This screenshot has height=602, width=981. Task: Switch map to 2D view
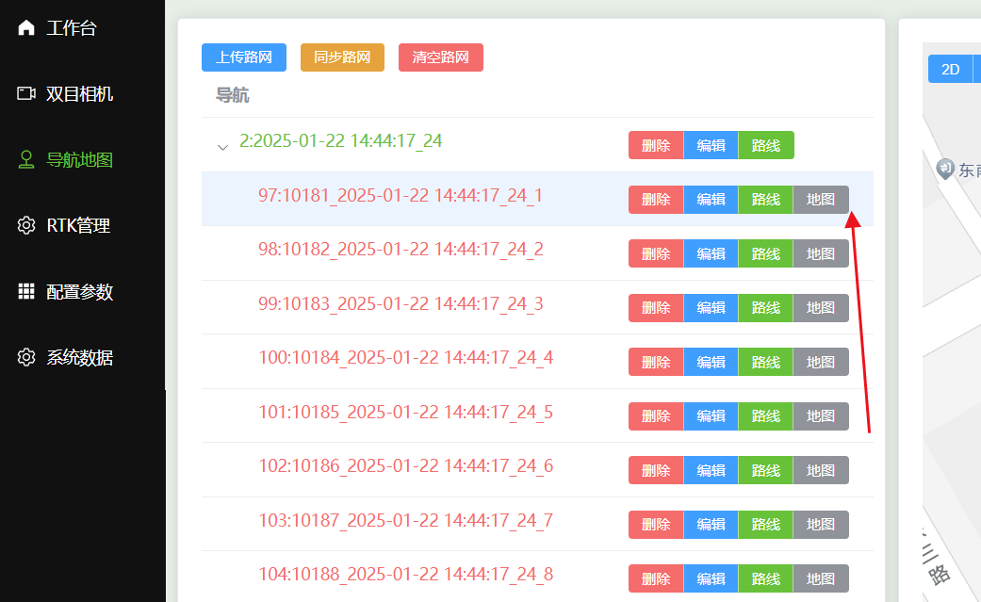951,69
